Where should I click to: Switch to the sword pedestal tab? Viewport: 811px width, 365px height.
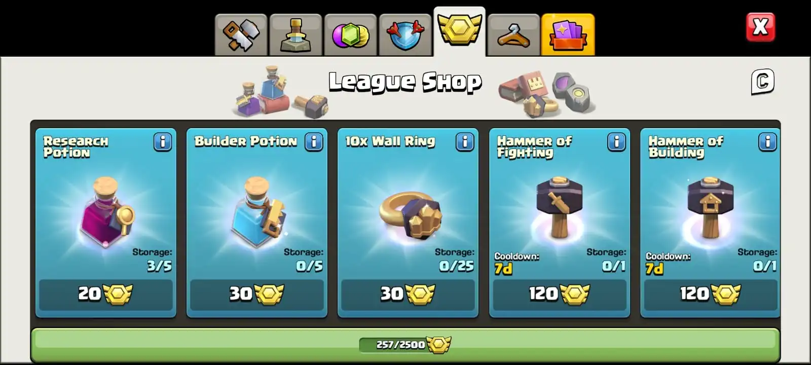[296, 34]
